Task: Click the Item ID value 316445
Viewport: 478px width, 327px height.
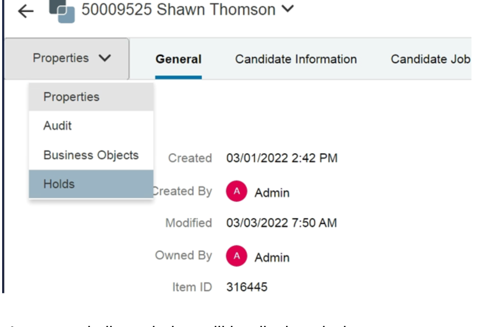Action: click(247, 287)
